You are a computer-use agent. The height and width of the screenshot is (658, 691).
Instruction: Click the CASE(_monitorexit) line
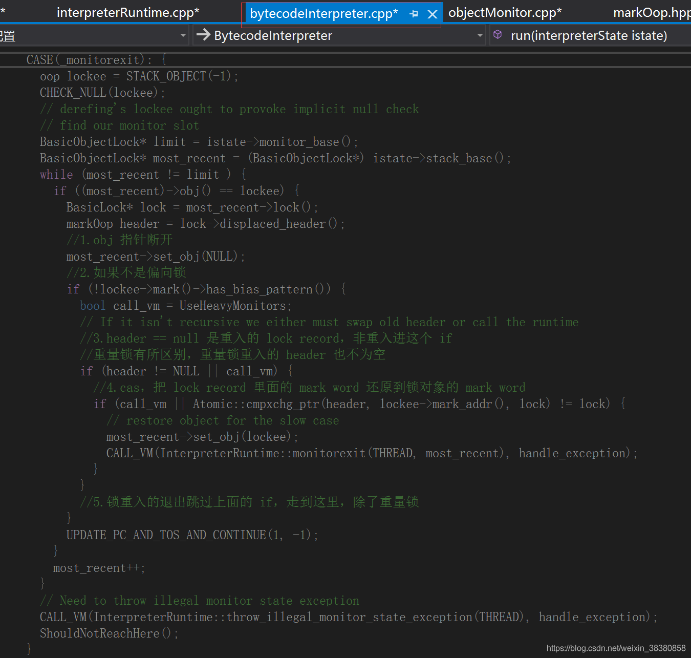click(97, 60)
